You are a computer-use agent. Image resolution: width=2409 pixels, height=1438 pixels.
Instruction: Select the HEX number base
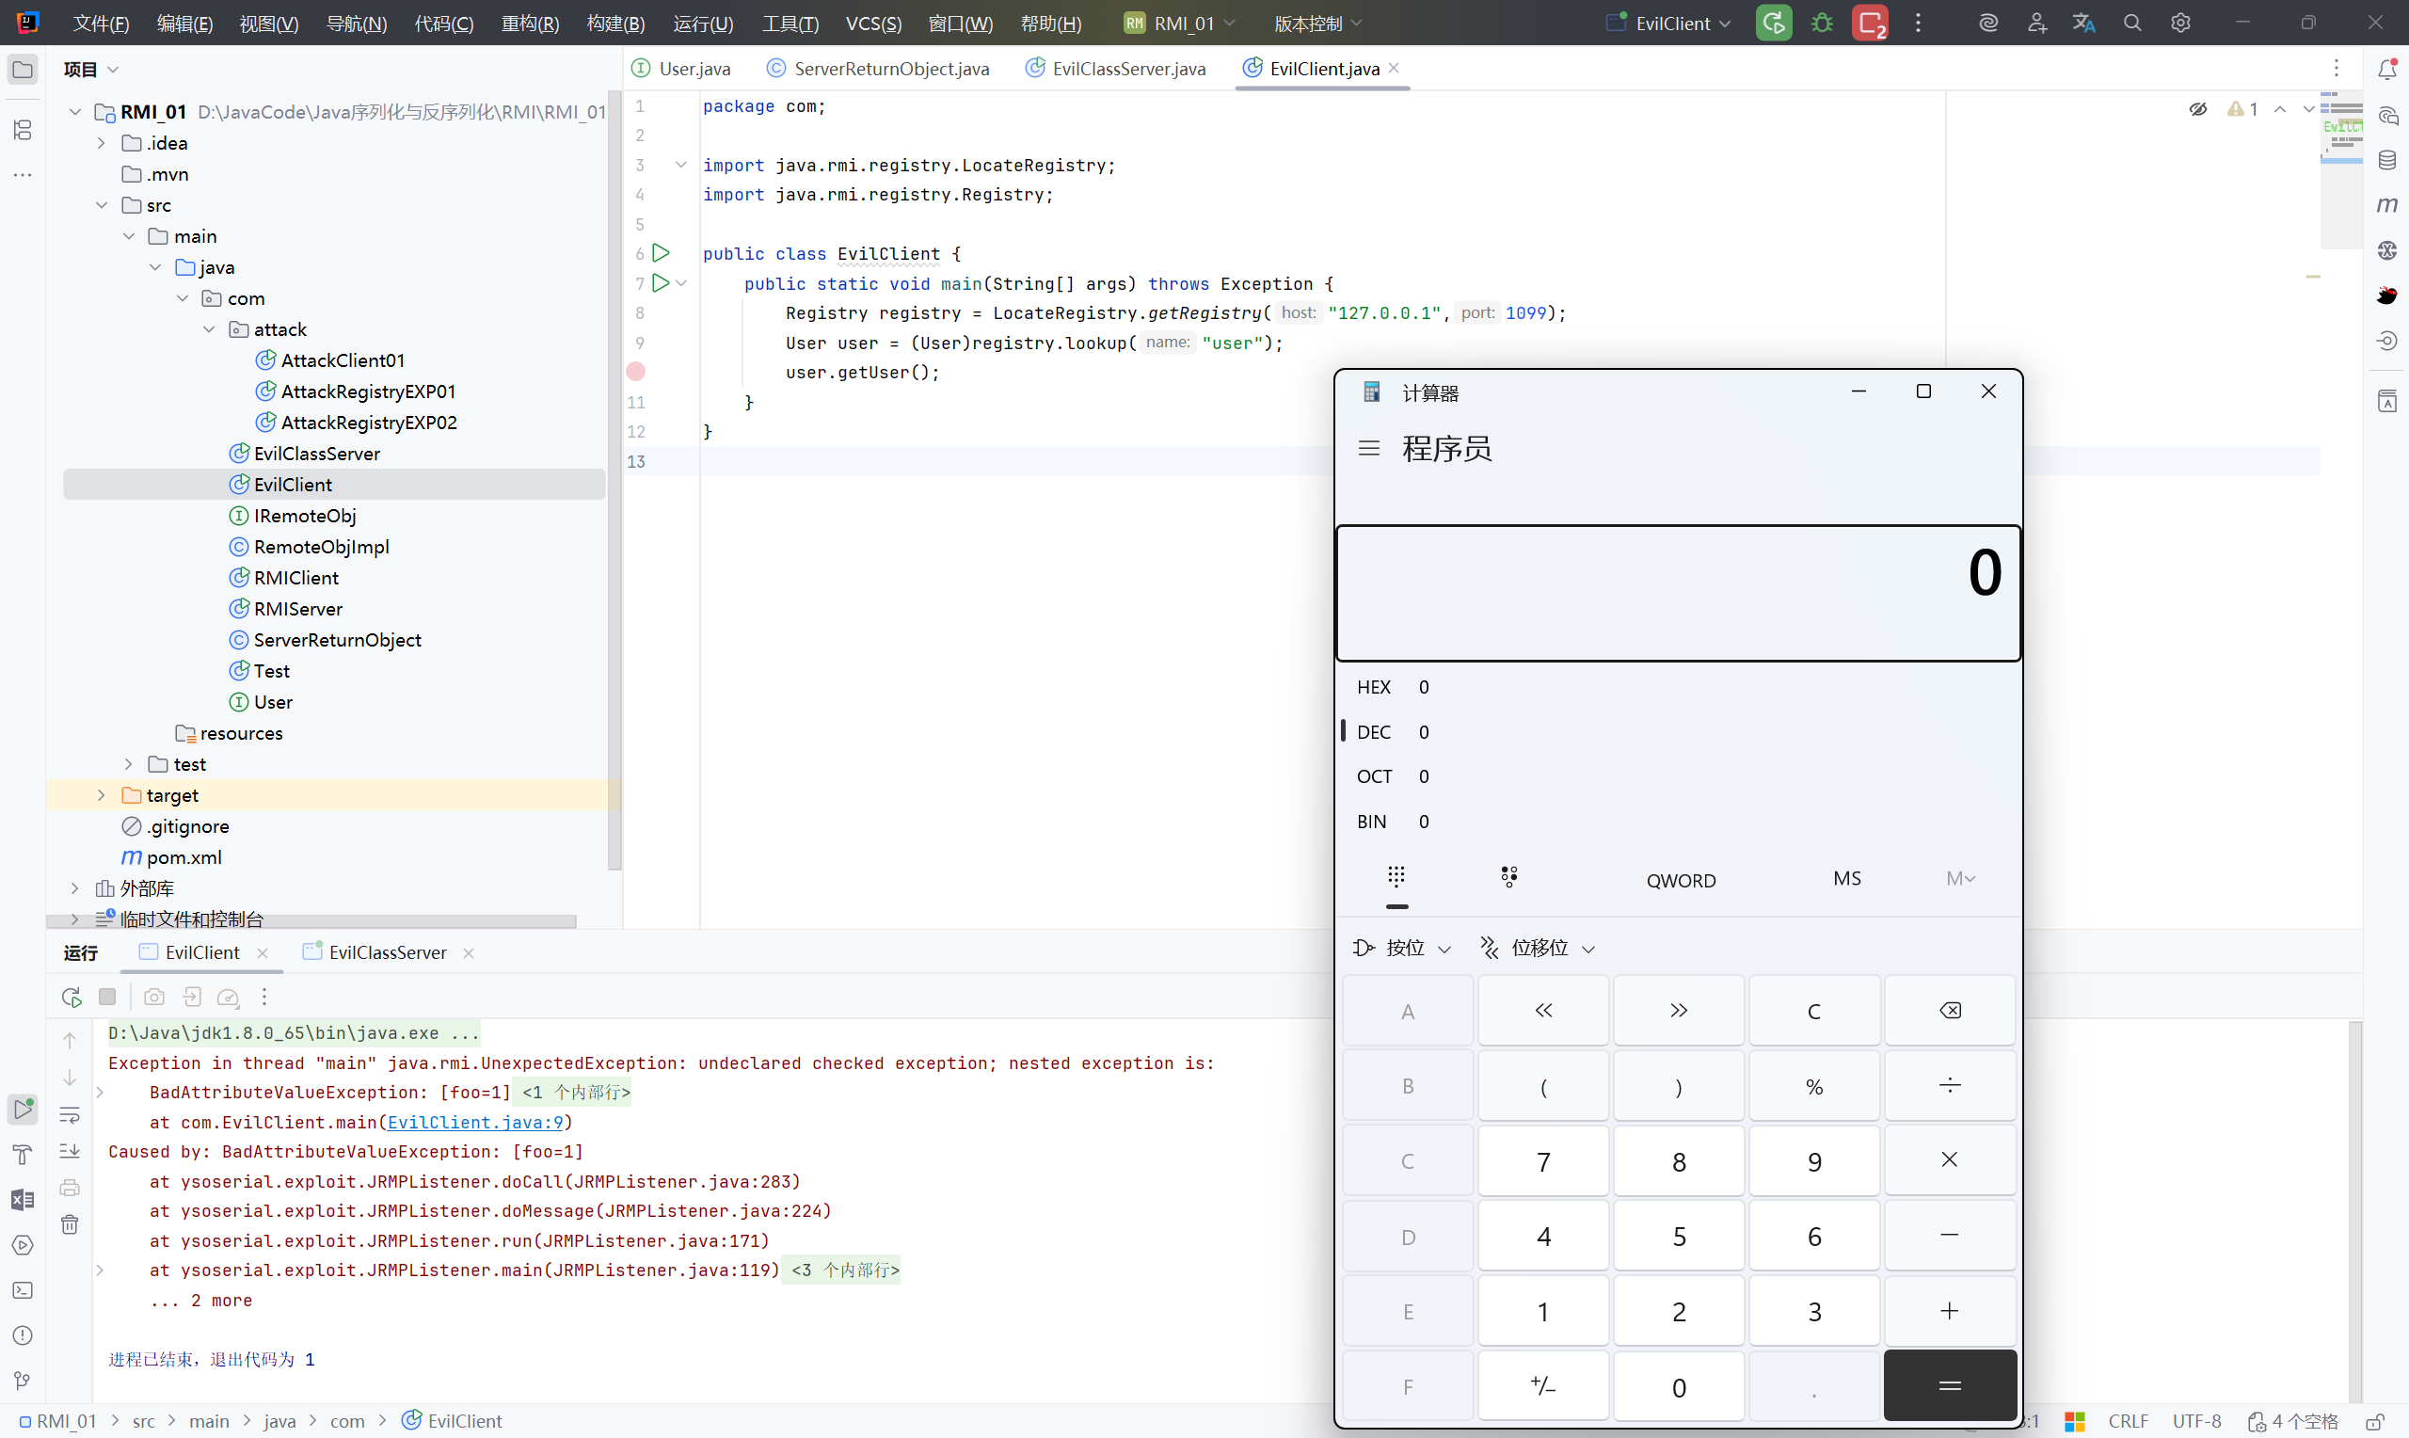[x=1374, y=687]
